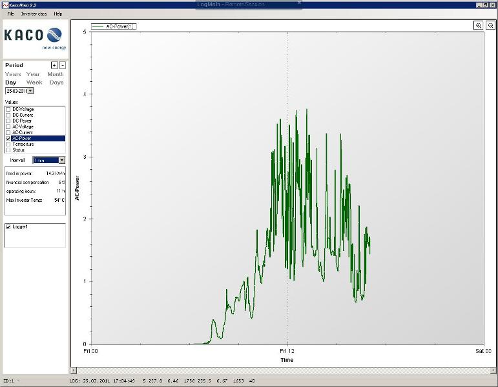
Task: Zoom out of the chart with magnifier icon
Action: (490, 26)
